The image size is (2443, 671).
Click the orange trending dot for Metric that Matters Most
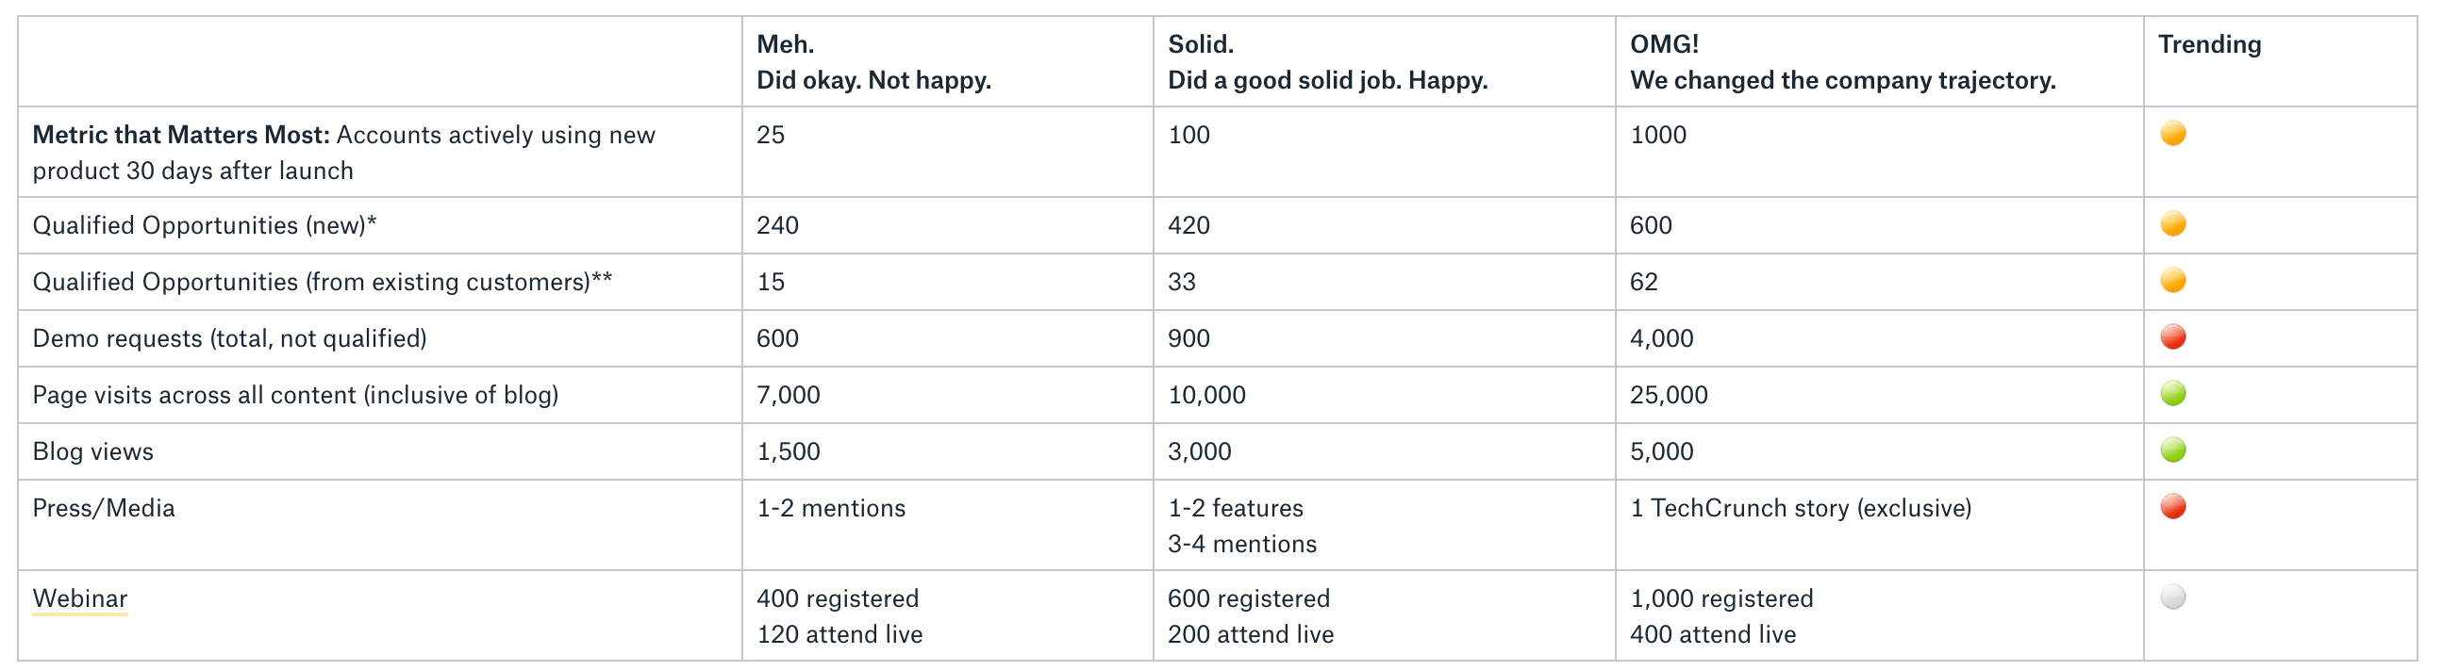pos(2172,134)
